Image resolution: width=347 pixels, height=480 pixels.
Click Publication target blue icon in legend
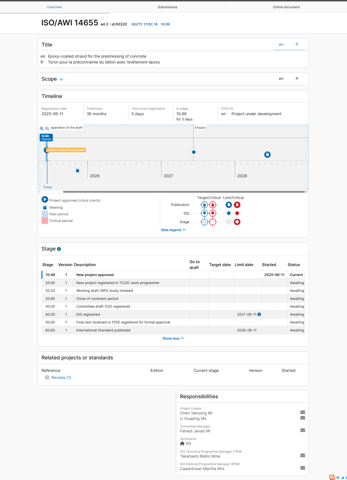(x=204, y=205)
